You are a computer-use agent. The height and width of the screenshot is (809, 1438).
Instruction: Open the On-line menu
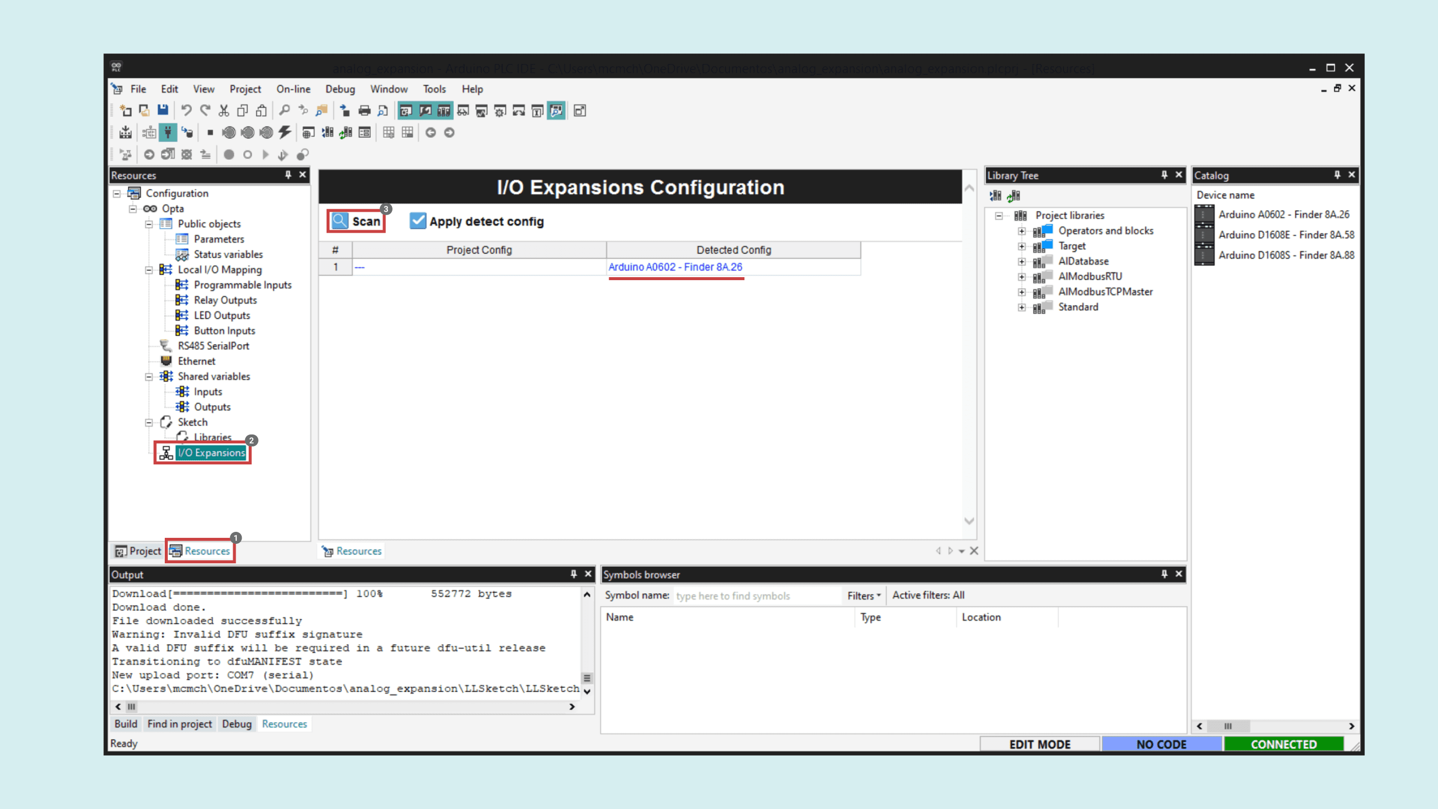click(293, 89)
